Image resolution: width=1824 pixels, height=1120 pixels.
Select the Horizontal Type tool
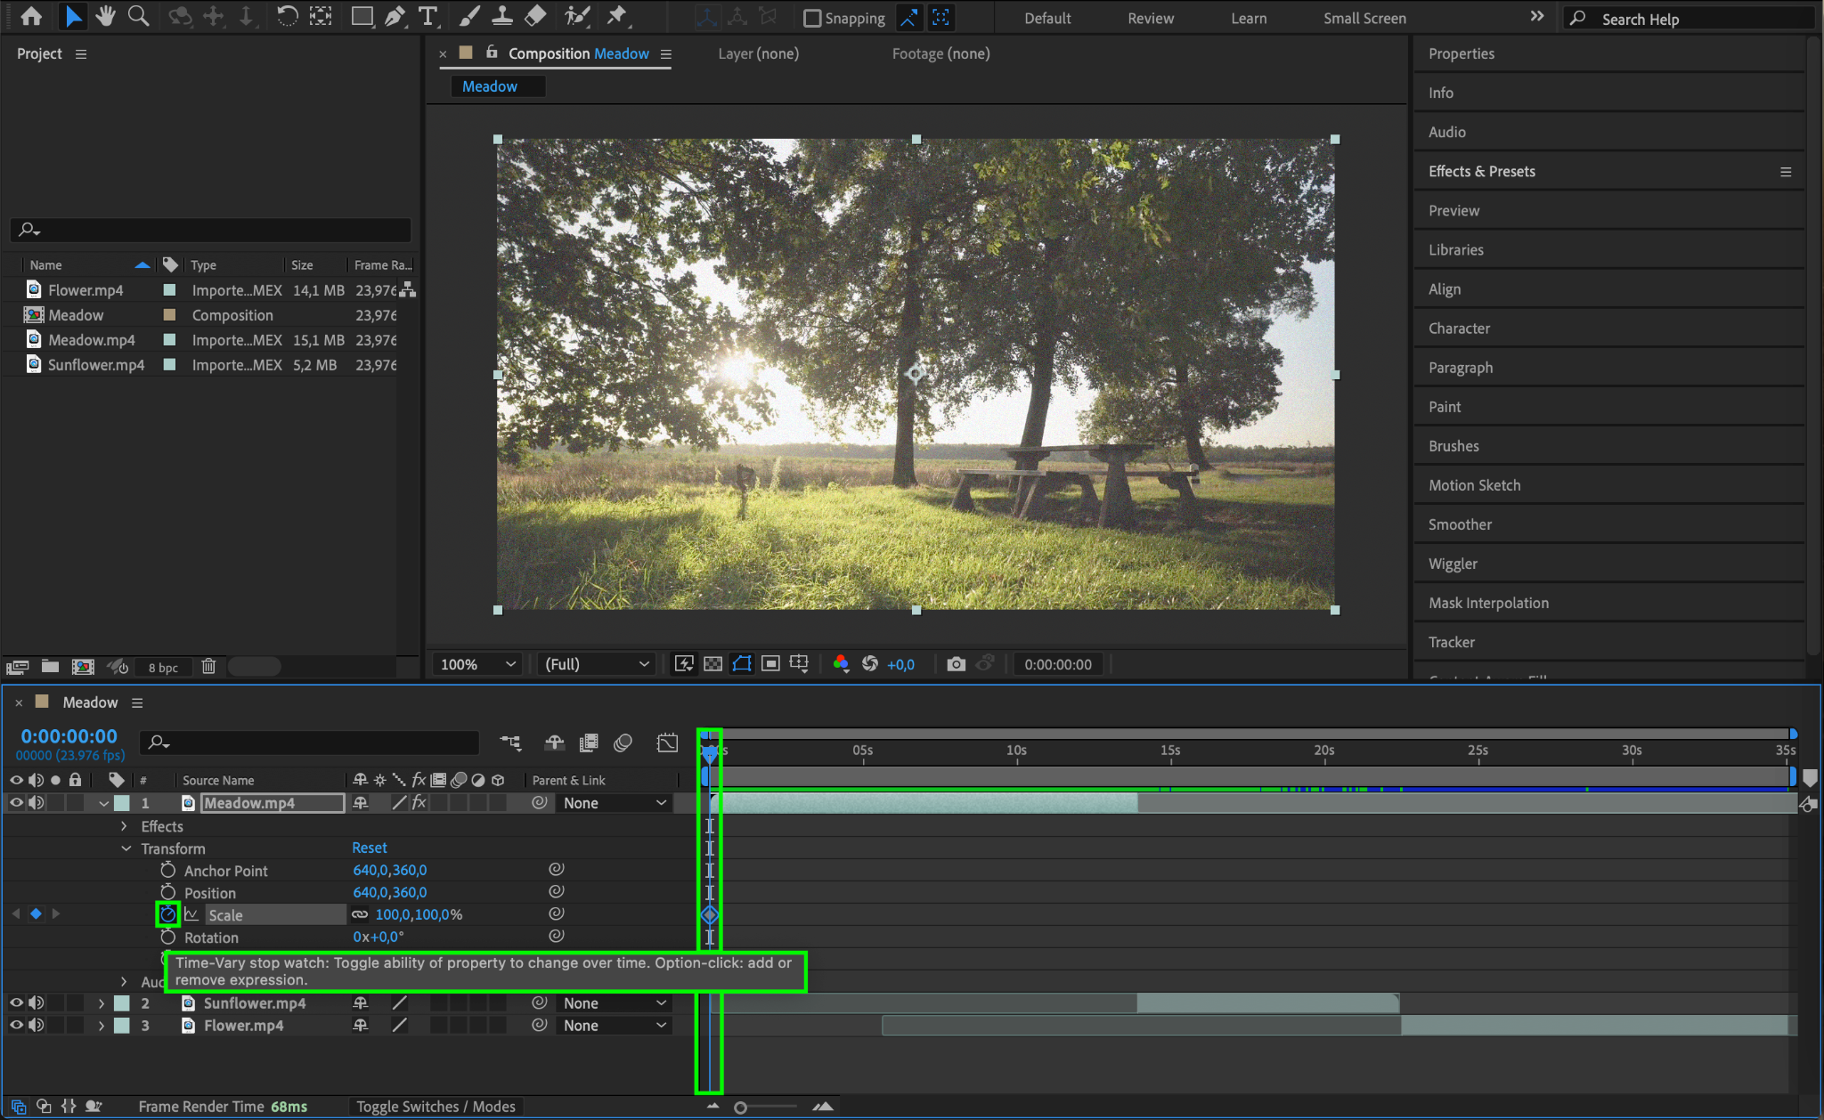(428, 16)
